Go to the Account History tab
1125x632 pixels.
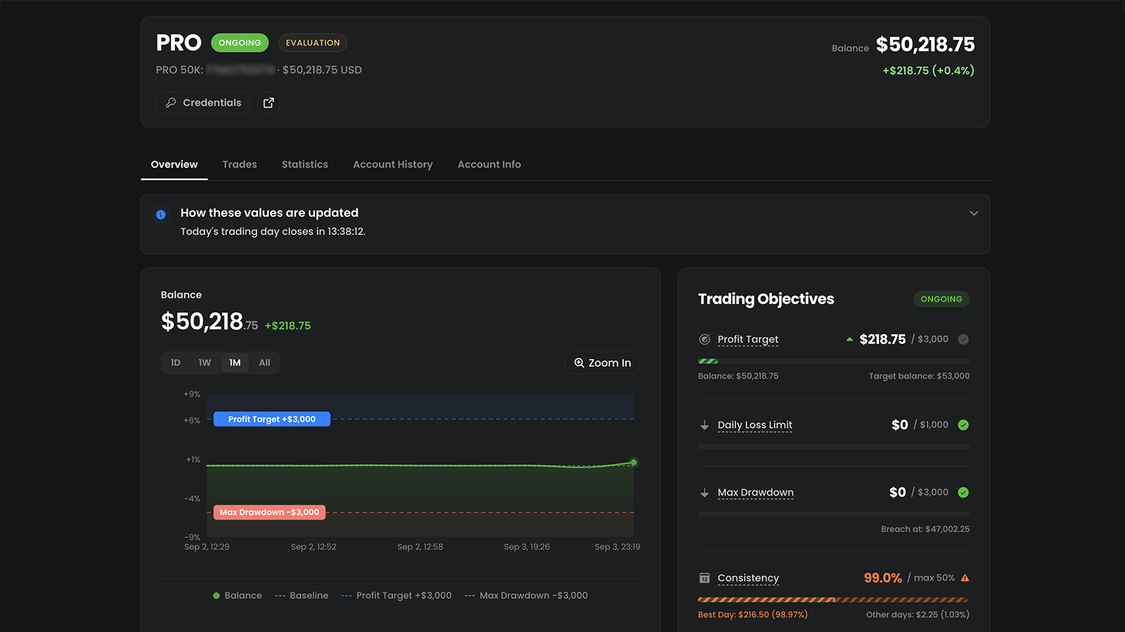tap(393, 164)
